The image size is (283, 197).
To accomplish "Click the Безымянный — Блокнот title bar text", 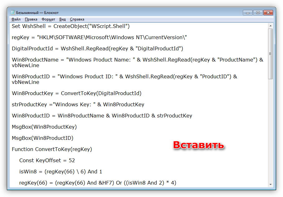I will tap(38, 13).
